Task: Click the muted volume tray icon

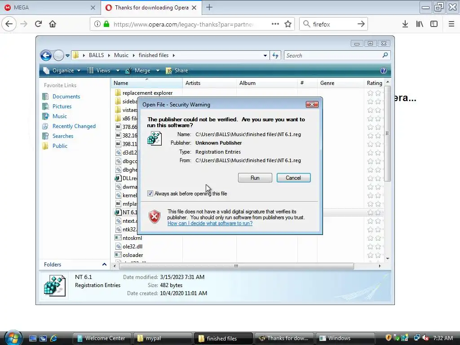Action: [x=426, y=338]
